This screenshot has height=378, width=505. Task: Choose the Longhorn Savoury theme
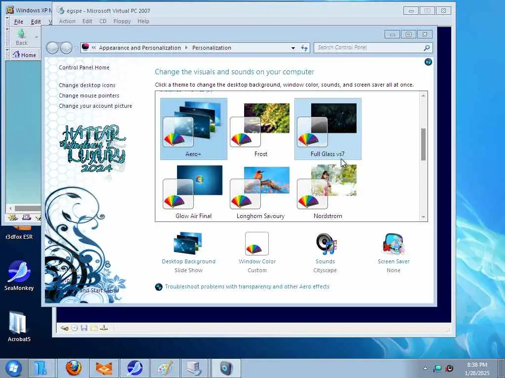click(260, 192)
